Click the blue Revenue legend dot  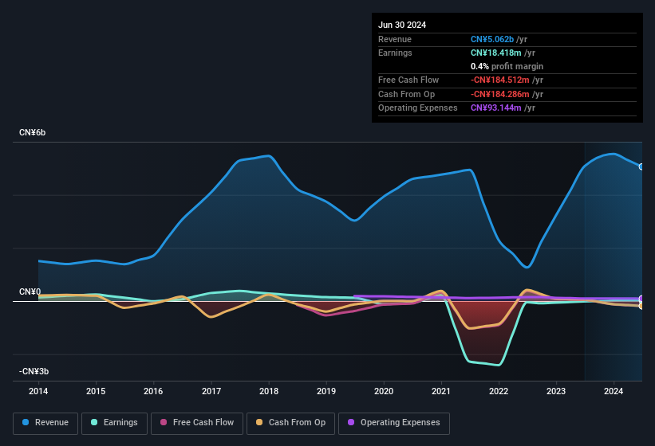point(26,422)
